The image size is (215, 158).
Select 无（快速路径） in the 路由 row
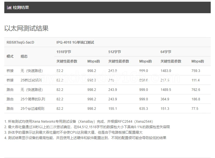pos(32,90)
